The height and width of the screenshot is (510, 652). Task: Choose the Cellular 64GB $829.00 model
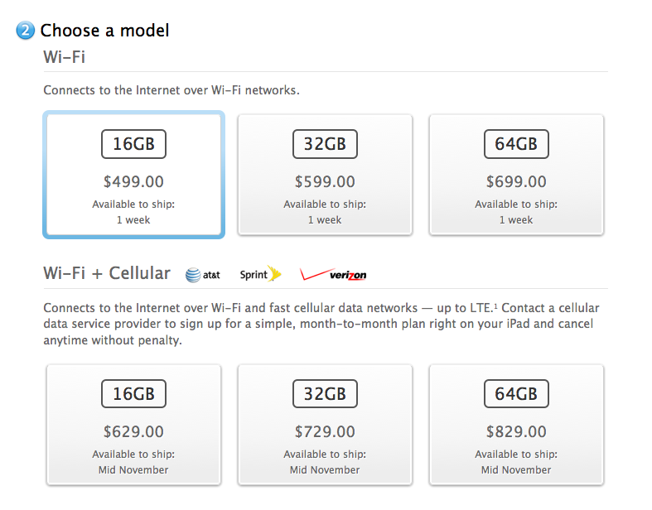pyautogui.click(x=516, y=425)
